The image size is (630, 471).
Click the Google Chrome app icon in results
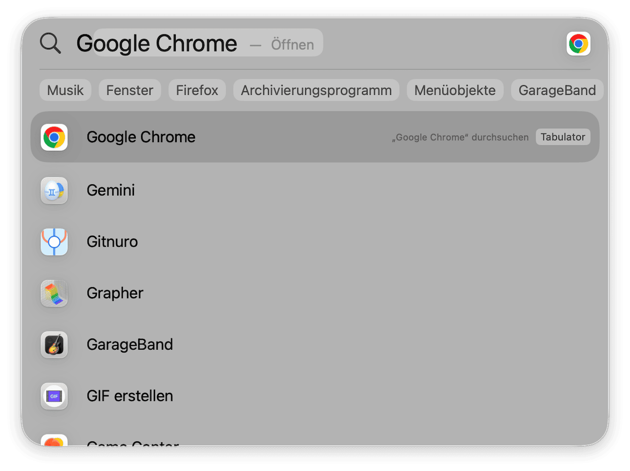click(x=54, y=137)
